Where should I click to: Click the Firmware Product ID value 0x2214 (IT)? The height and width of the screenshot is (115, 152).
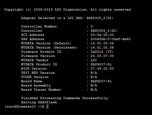tap(102, 52)
